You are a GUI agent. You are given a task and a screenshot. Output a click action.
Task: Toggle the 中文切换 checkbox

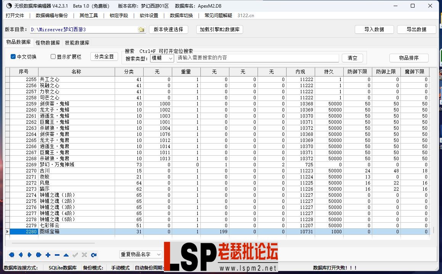13,57
